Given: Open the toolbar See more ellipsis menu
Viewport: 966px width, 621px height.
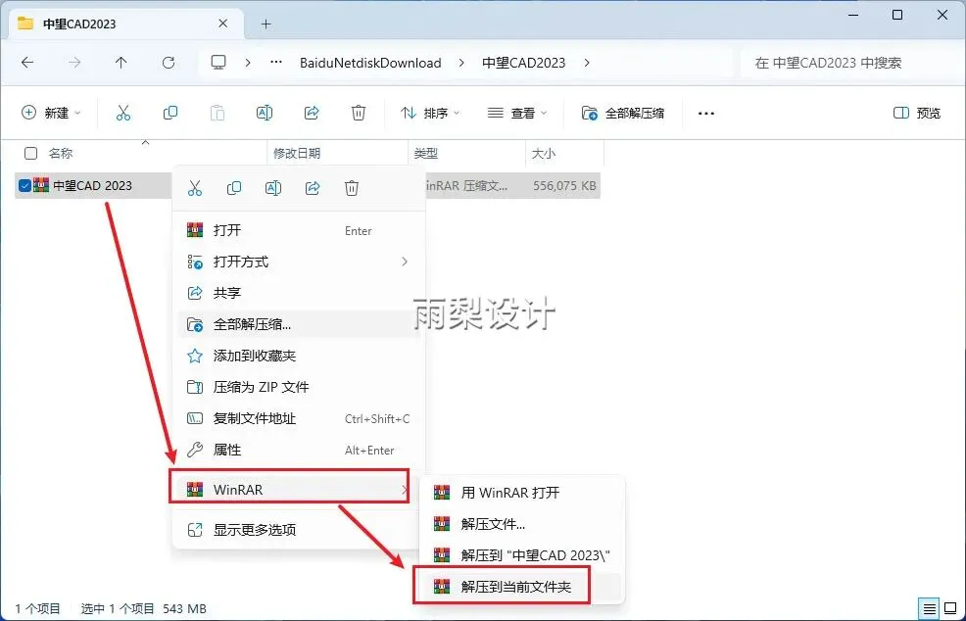Looking at the screenshot, I should [706, 114].
